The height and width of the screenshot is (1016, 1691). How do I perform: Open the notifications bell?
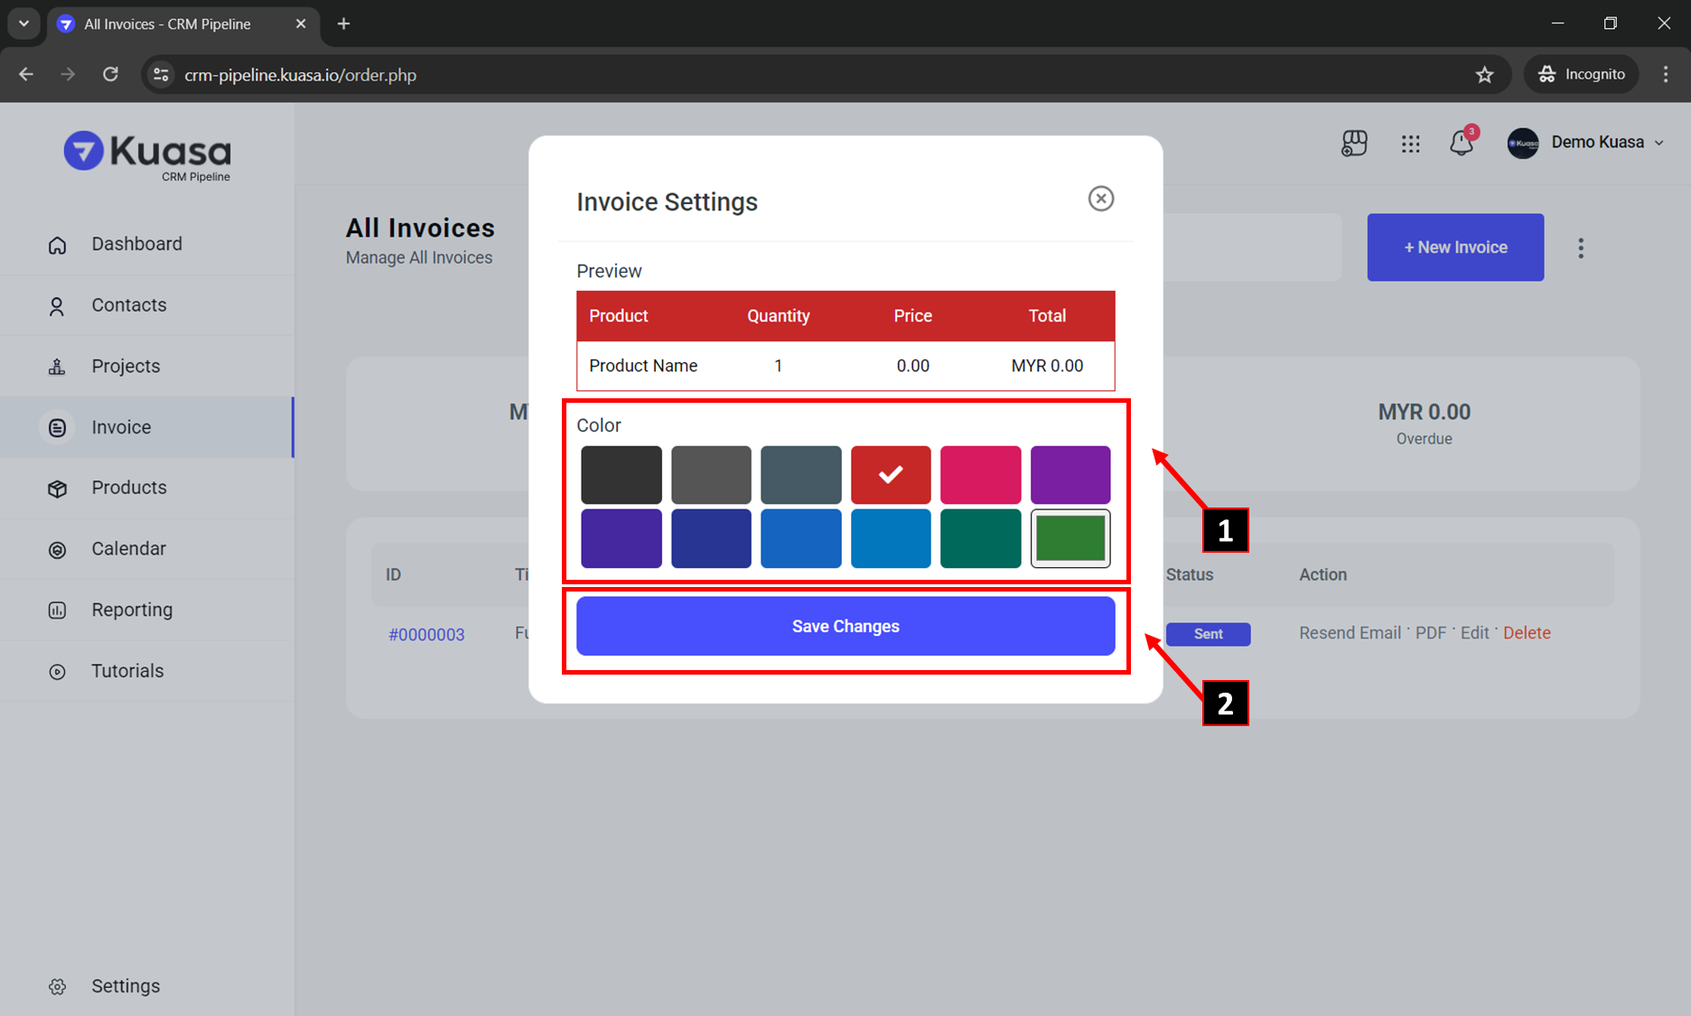[1461, 143]
